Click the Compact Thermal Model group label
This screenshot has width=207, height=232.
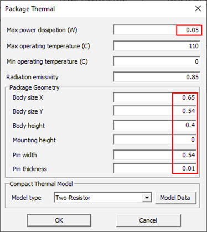click(x=41, y=184)
